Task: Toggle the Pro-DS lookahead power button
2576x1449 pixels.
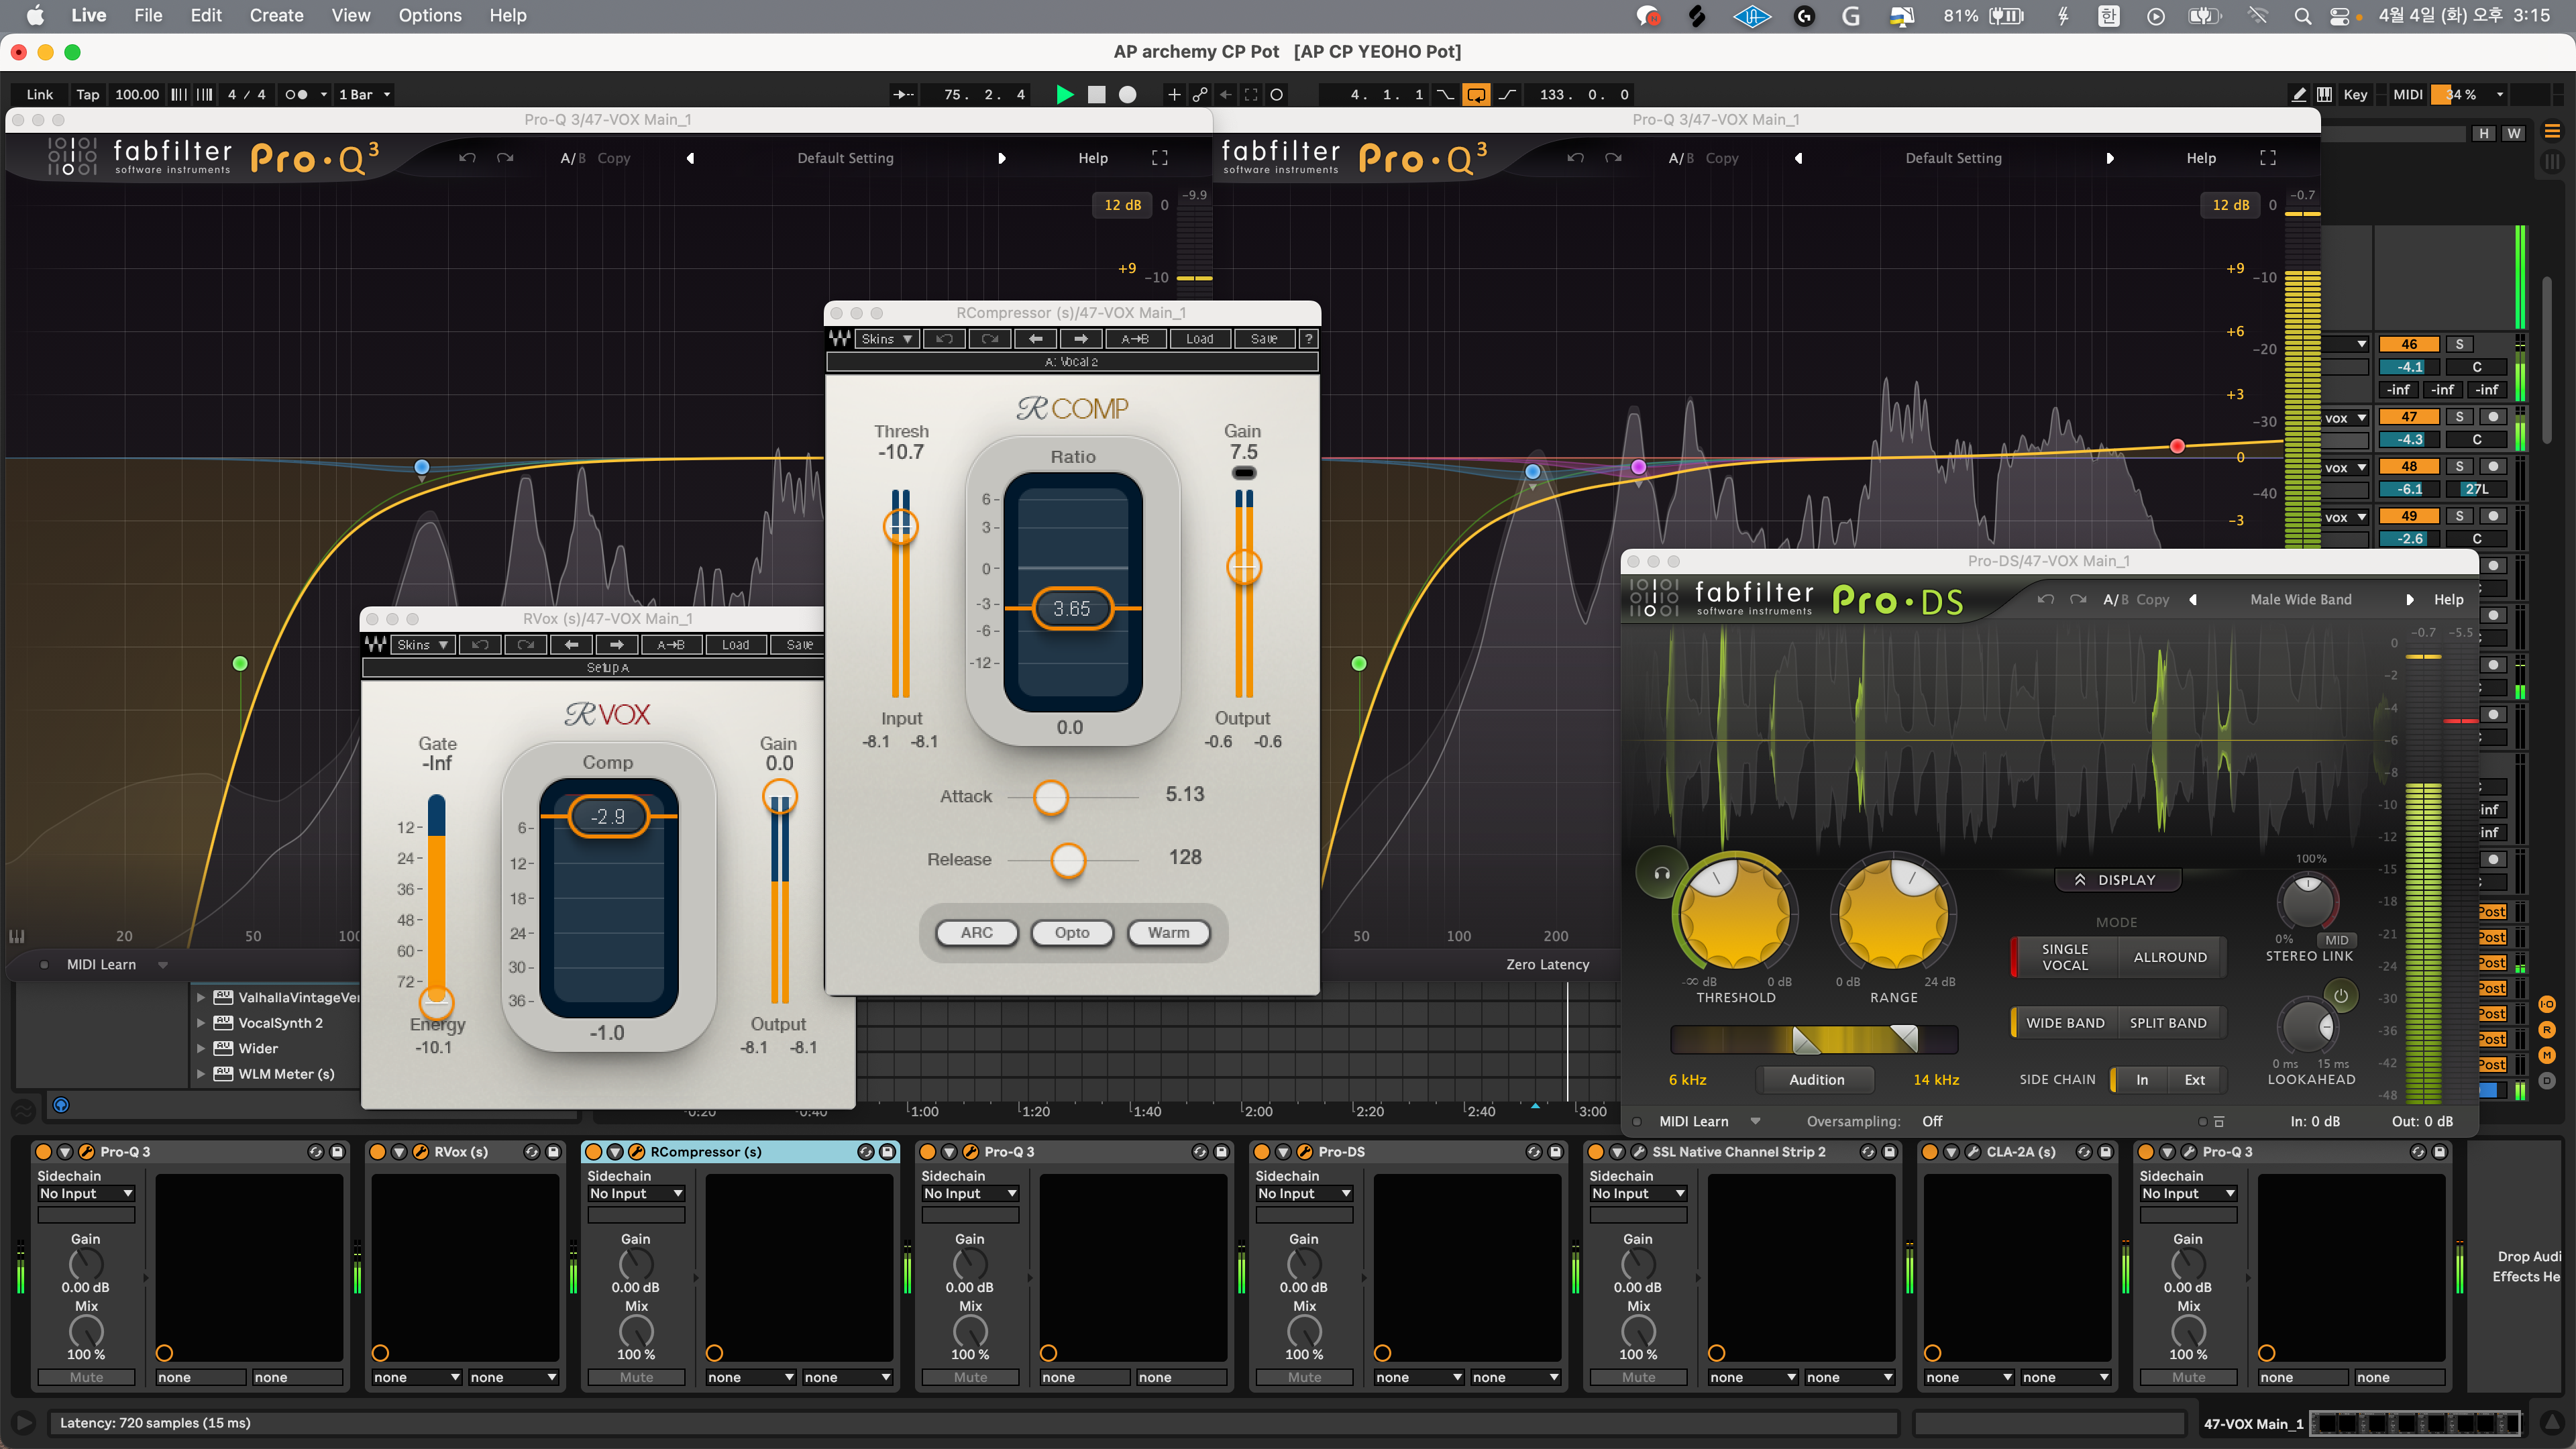Action: click(x=2340, y=996)
